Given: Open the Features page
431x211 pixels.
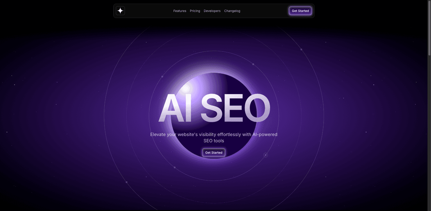Looking at the screenshot, I should pos(180,11).
